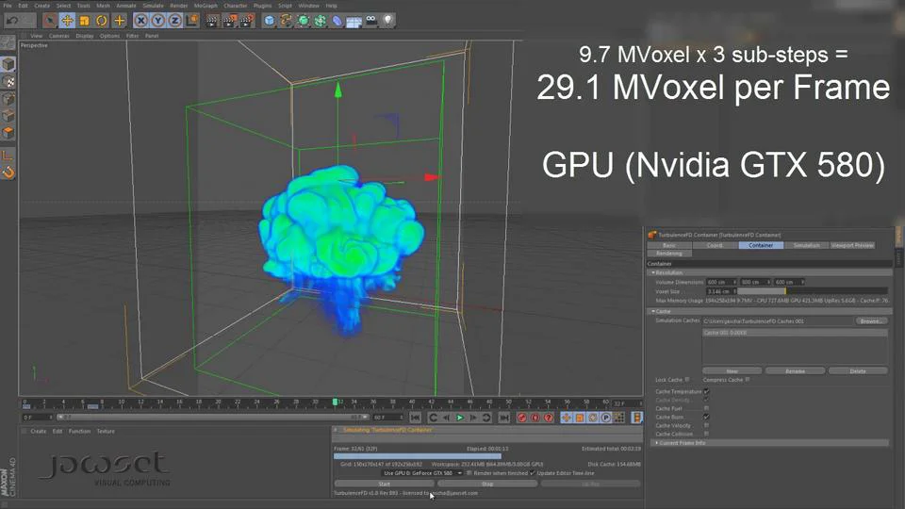Disable Update Editor Time-line checkbox
905x509 pixels.
532,473
